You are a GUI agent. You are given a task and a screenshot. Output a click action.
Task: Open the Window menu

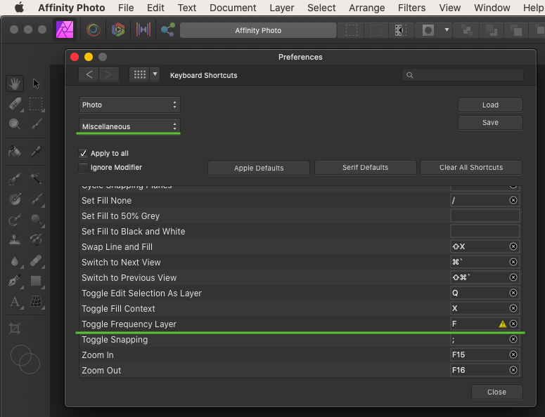click(x=492, y=8)
